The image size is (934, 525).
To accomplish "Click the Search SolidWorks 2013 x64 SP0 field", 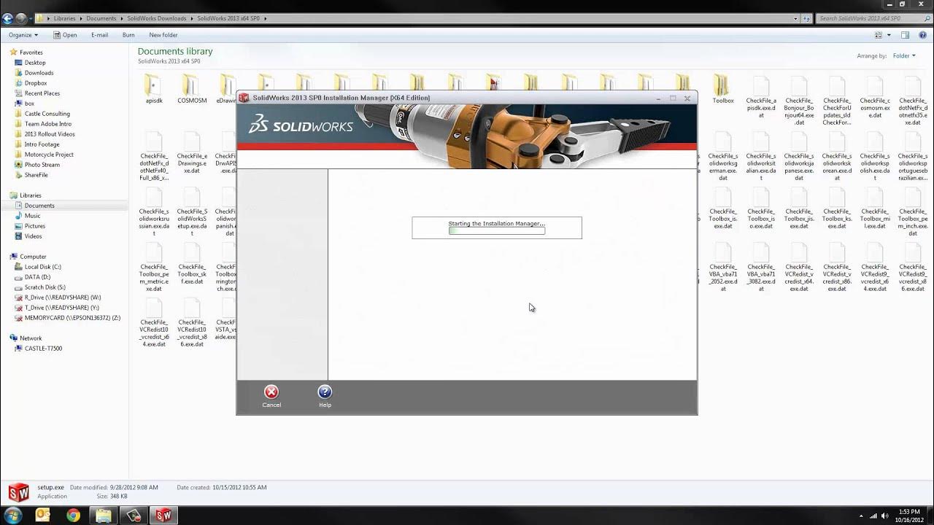I will (872, 18).
